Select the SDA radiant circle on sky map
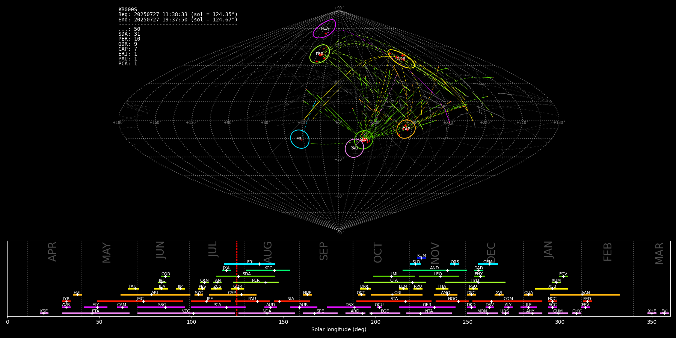676x338 pixels. (364, 140)
